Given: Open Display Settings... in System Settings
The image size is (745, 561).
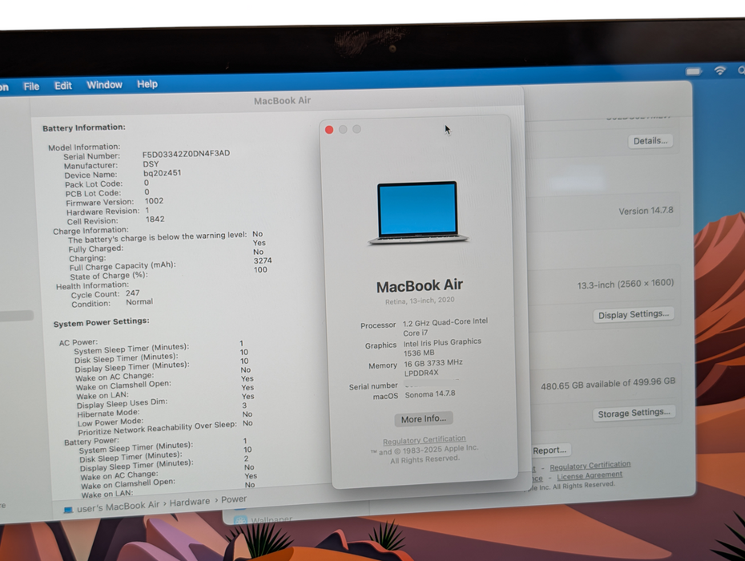Looking at the screenshot, I should (633, 315).
